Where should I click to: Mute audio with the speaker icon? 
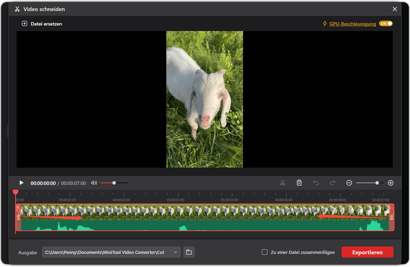click(x=94, y=183)
